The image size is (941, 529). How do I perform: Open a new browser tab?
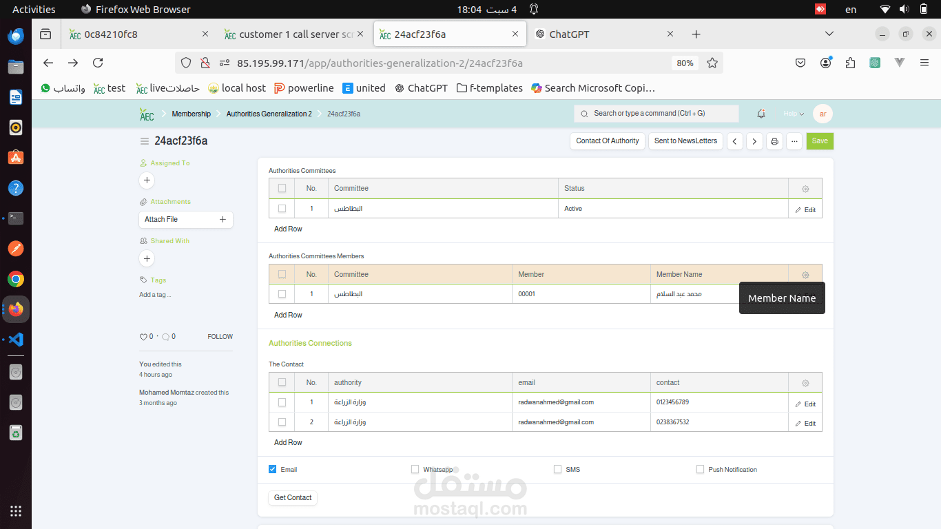coord(696,34)
